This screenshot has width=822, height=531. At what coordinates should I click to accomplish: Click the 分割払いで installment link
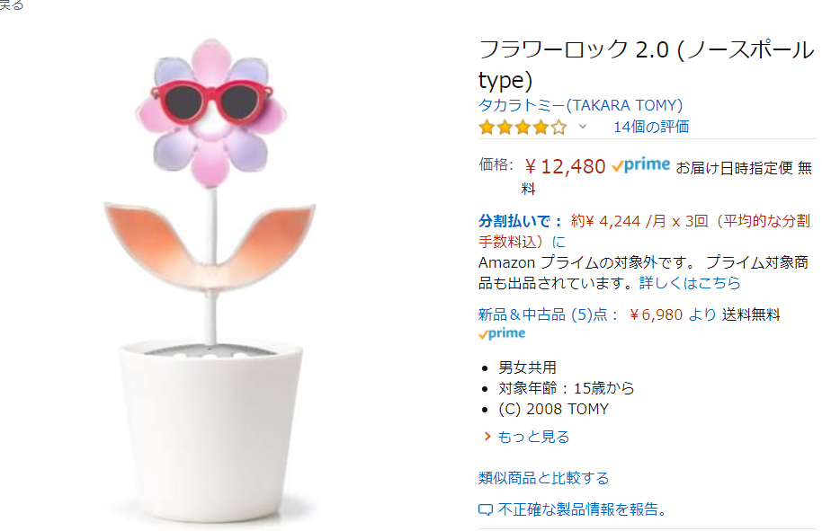pos(521,221)
